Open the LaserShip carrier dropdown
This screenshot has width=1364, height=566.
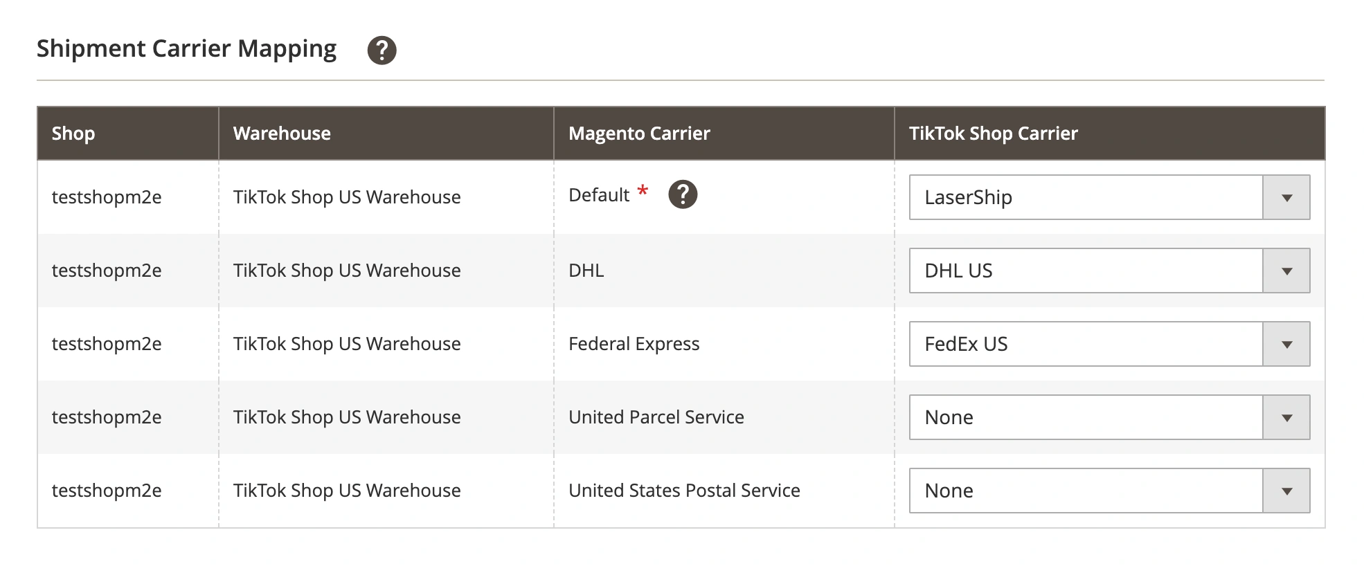click(x=1086, y=197)
